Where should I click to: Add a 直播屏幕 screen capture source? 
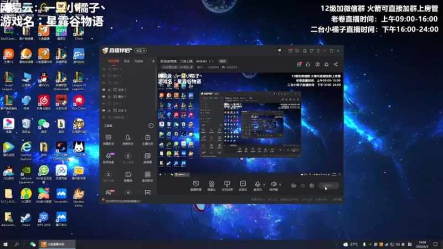click(x=196, y=186)
